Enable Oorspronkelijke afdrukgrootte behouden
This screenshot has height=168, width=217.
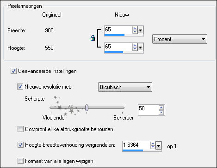coord(20,129)
